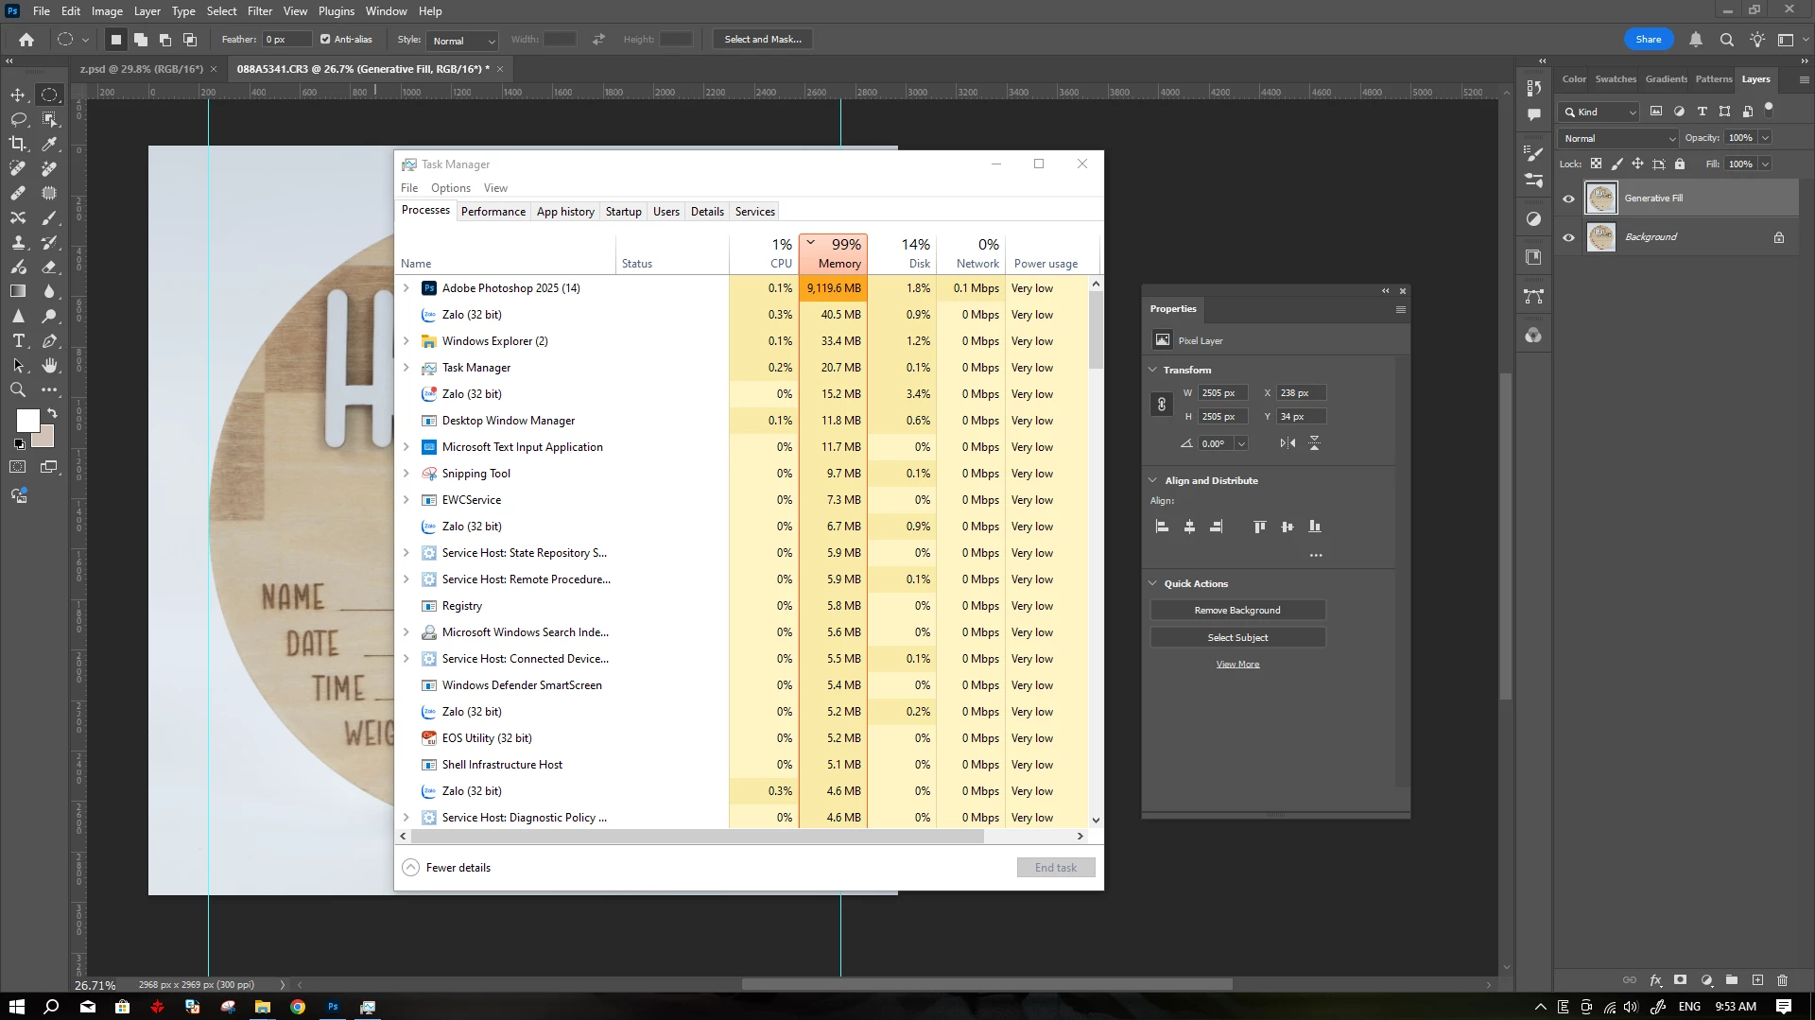Hide the Background layer

point(1569,237)
